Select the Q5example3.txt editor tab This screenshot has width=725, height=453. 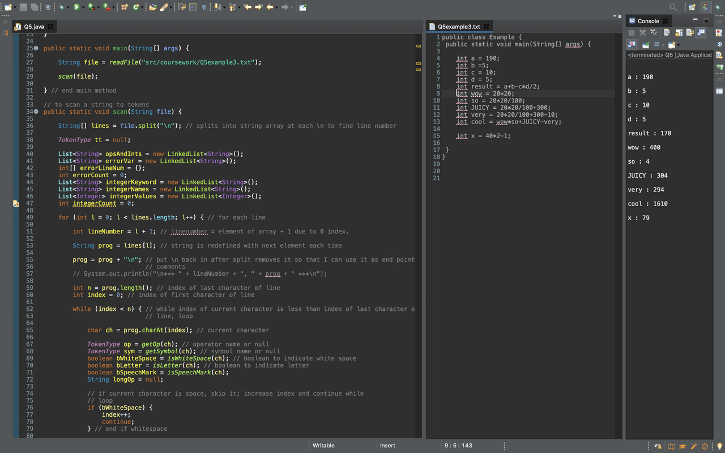(x=458, y=27)
